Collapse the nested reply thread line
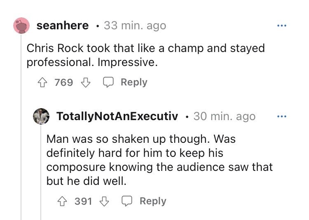The image size is (309, 220). 41,173
